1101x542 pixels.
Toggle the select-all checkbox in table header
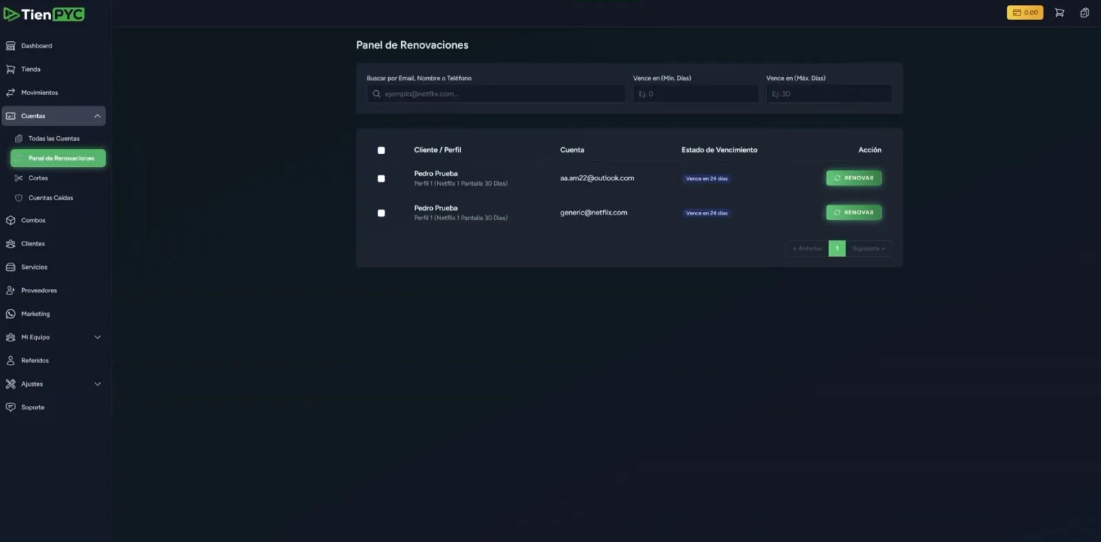[x=381, y=151]
